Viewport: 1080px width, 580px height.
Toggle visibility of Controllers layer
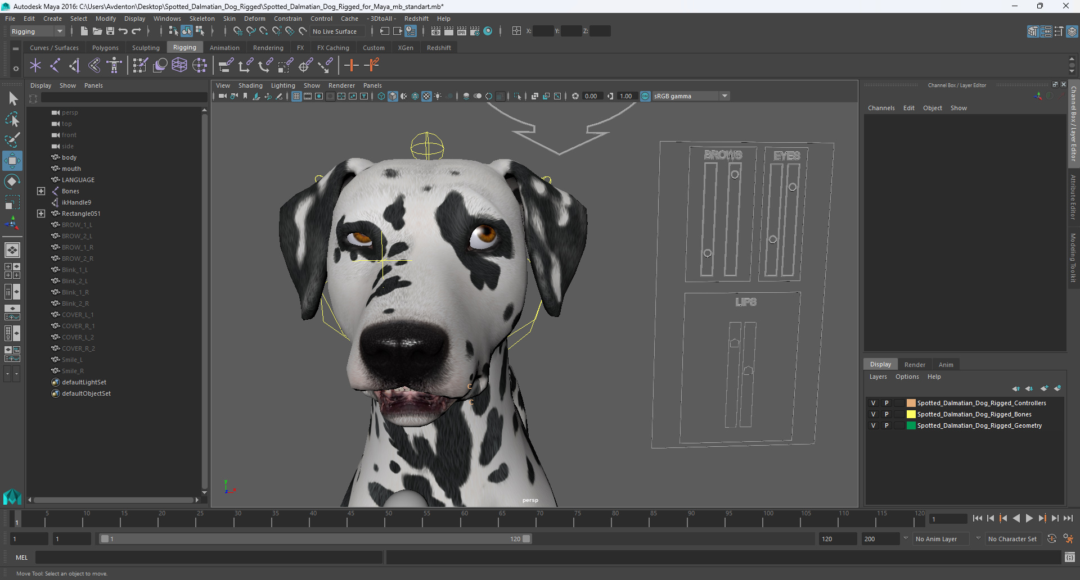click(873, 403)
